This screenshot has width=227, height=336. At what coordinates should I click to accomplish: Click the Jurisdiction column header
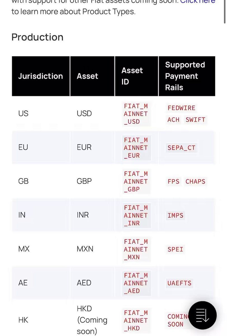pyautogui.click(x=41, y=76)
